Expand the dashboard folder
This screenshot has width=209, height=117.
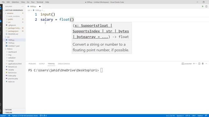12,52
